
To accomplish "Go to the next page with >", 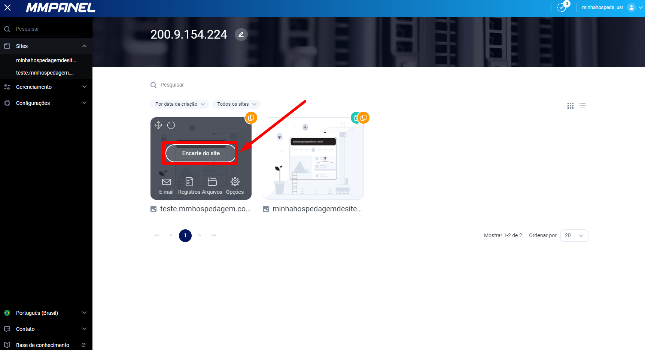I will click(x=200, y=236).
